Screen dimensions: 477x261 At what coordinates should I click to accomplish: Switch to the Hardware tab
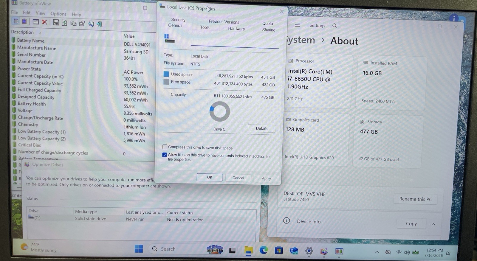[236, 29]
